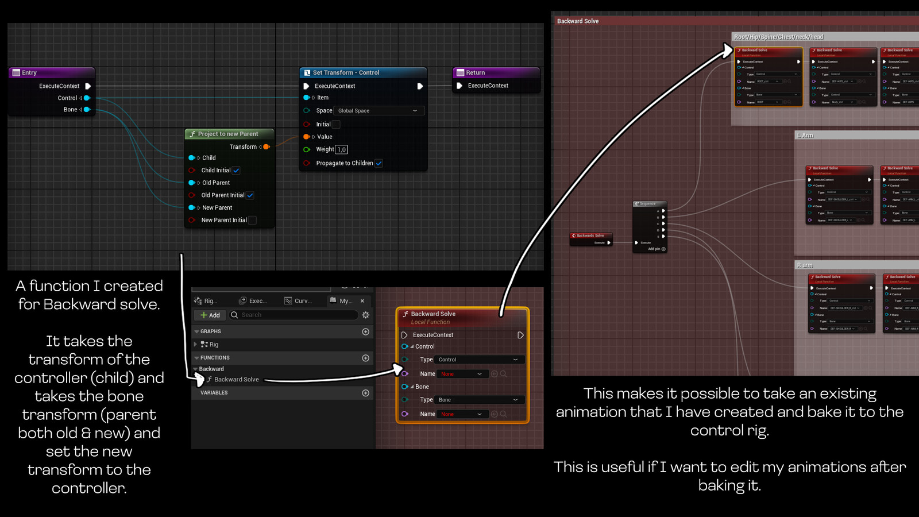Select Root/Hip/Spine/Chest/neck/head comment box title
Image resolution: width=919 pixels, height=517 pixels.
[778, 37]
